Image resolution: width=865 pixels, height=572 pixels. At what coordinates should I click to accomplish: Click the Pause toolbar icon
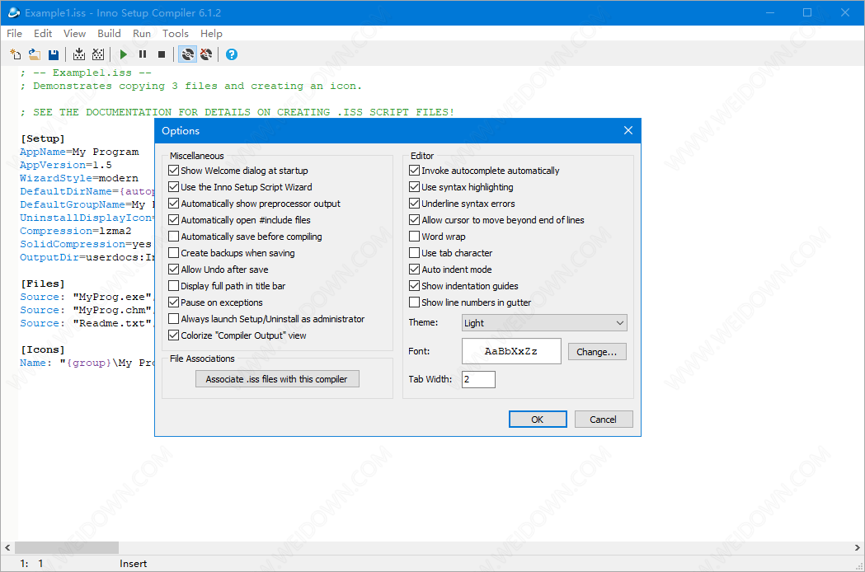pos(143,54)
